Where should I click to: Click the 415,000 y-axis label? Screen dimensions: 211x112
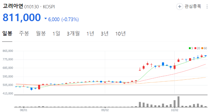pyautogui.click(x=8, y=93)
